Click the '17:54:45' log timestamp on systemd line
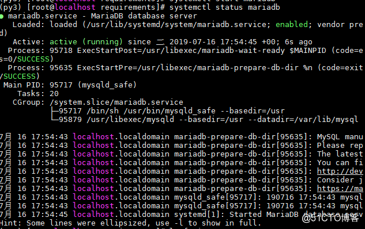The width and height of the screenshot is (365, 229). (x=50, y=215)
